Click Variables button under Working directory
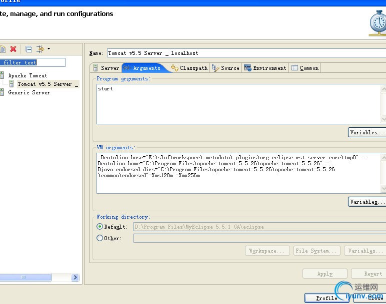Viewport: 386px width, 304px height. click(x=365, y=251)
